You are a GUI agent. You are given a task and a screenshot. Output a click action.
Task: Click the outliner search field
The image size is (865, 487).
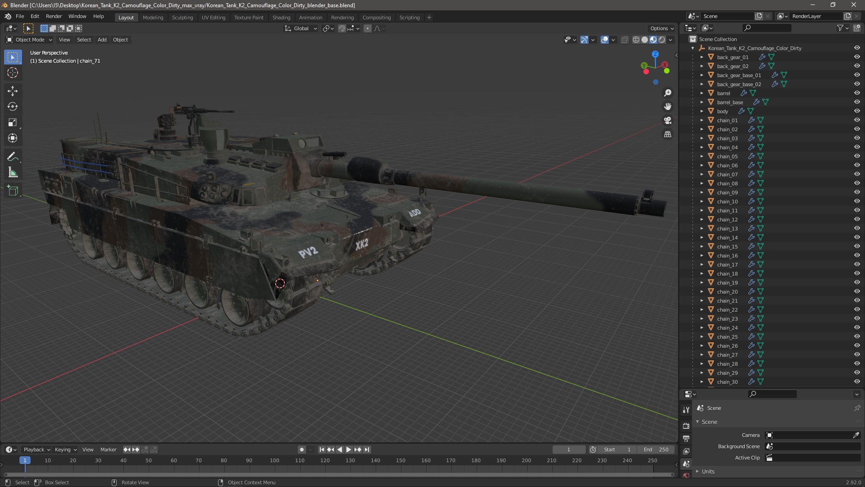tap(767, 28)
